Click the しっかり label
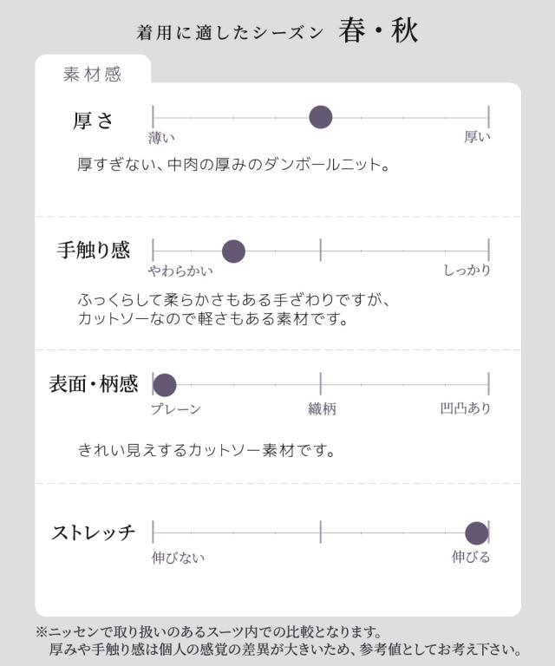 click(x=467, y=271)
